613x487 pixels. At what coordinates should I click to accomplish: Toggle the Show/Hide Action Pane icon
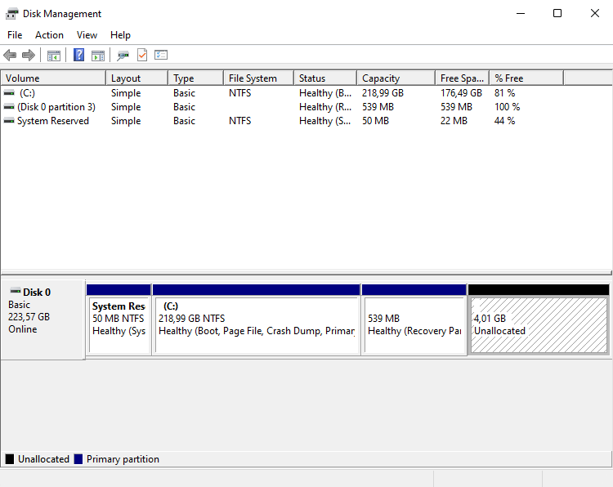[98, 56]
